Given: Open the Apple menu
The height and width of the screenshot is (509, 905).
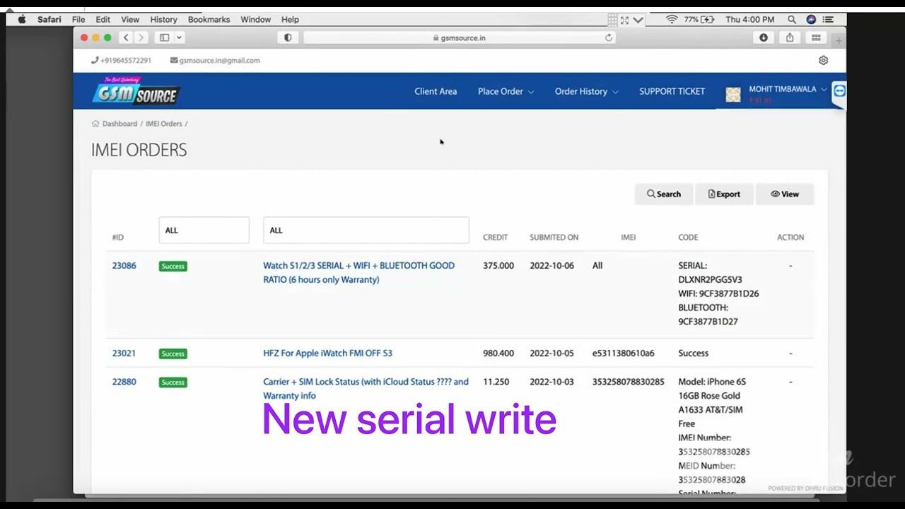Looking at the screenshot, I should pyautogui.click(x=21, y=20).
